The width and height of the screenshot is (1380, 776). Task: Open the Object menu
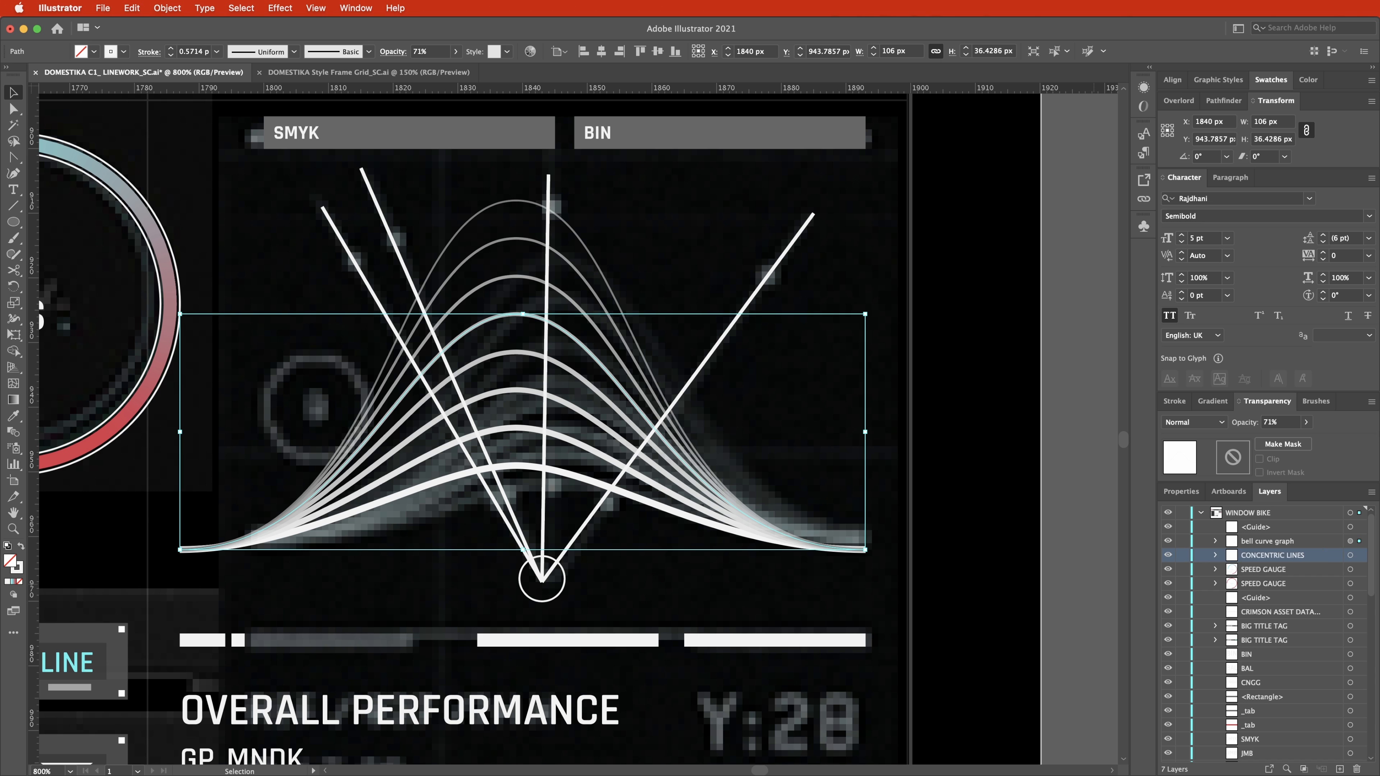(167, 8)
